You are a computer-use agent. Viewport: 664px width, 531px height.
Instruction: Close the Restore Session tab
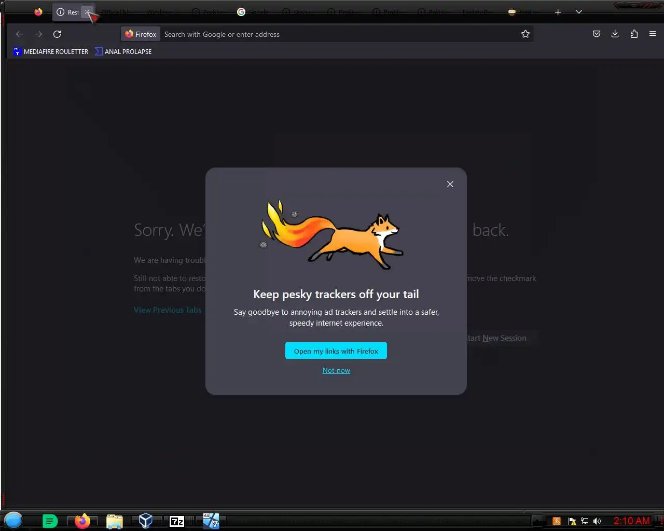click(x=88, y=12)
